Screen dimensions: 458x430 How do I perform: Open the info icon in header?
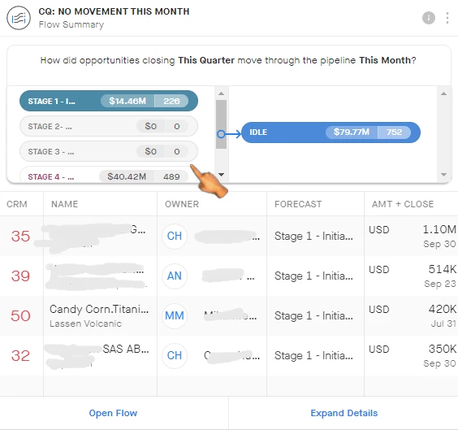click(429, 18)
